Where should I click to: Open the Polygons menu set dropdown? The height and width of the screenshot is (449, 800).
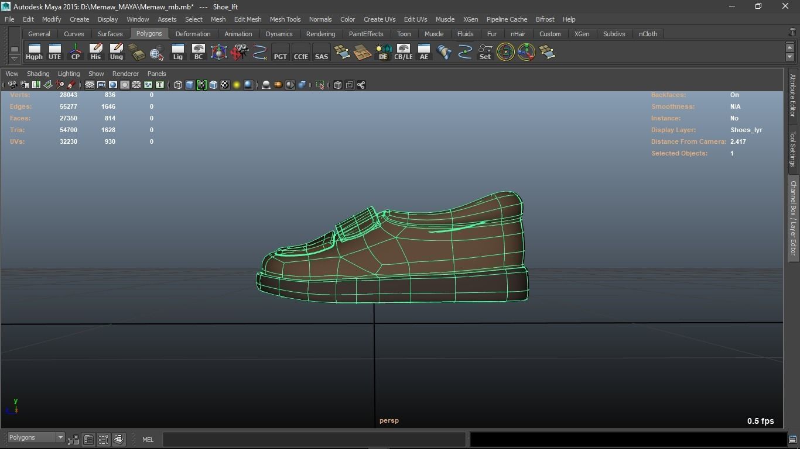(36, 438)
